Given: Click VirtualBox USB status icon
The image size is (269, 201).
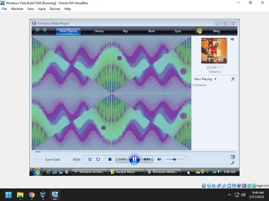Looking at the screenshot, I should 224,186.
